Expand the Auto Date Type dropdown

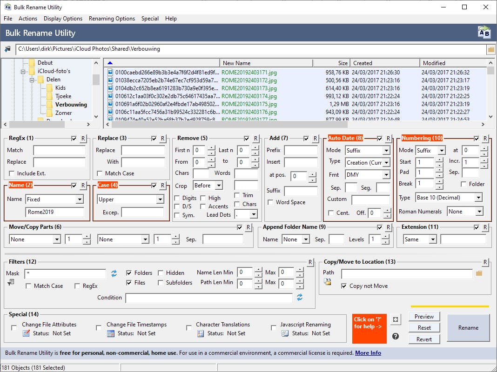(386, 163)
